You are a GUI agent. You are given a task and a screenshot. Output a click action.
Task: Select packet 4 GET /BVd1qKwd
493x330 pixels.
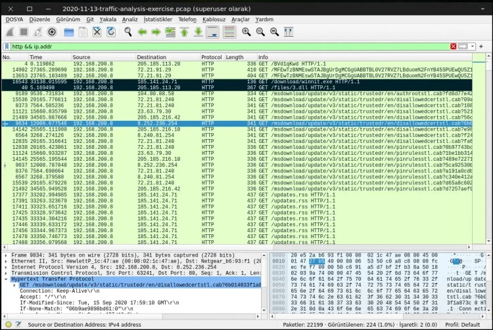(237, 64)
